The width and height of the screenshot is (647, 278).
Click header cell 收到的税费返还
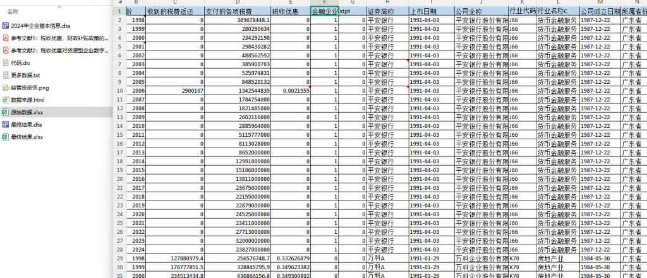175,11
